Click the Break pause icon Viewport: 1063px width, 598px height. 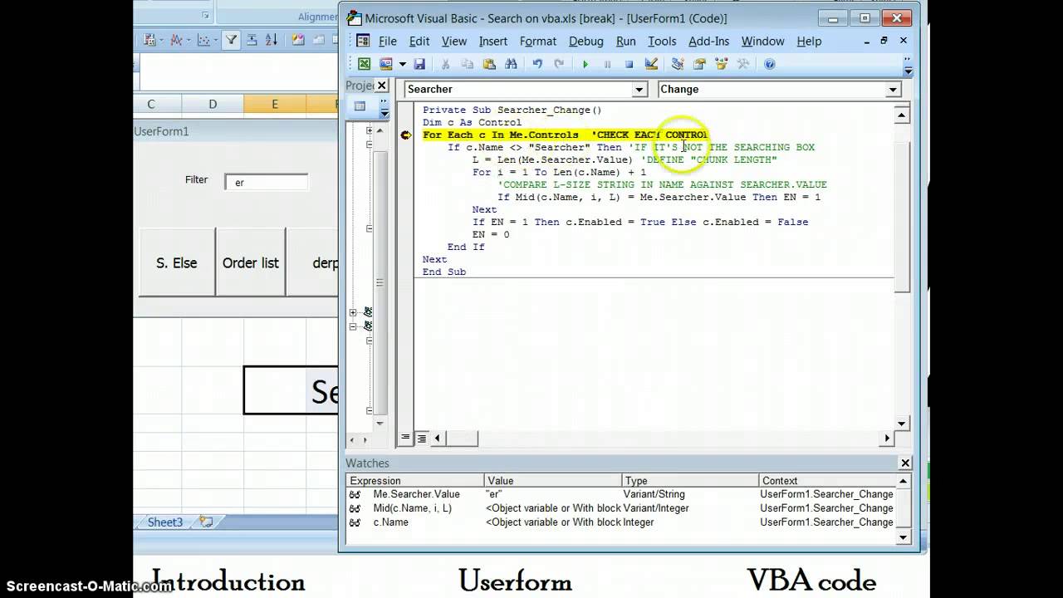click(x=607, y=64)
